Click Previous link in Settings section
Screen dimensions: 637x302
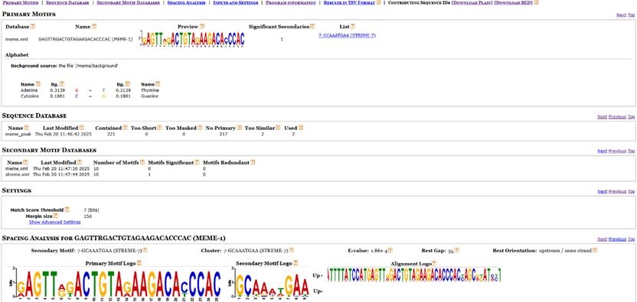tap(617, 192)
